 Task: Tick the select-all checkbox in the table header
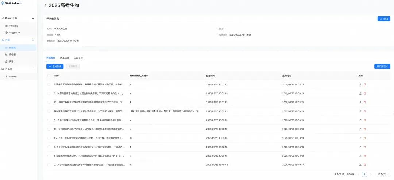pyautogui.click(x=49, y=76)
